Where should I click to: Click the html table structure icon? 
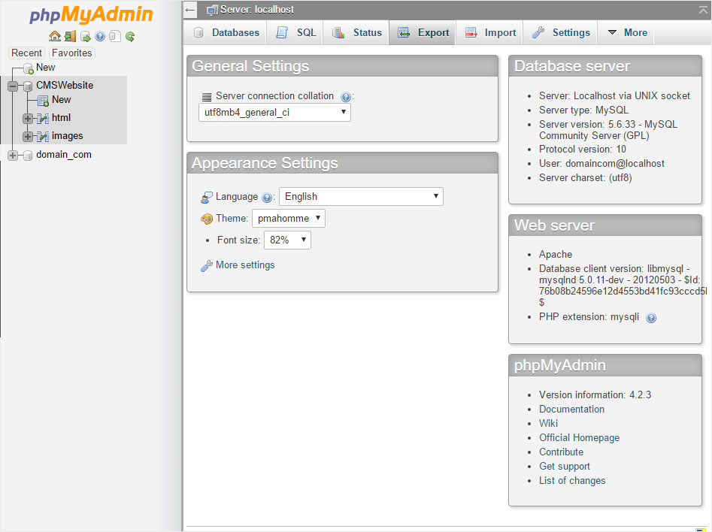pyautogui.click(x=43, y=119)
